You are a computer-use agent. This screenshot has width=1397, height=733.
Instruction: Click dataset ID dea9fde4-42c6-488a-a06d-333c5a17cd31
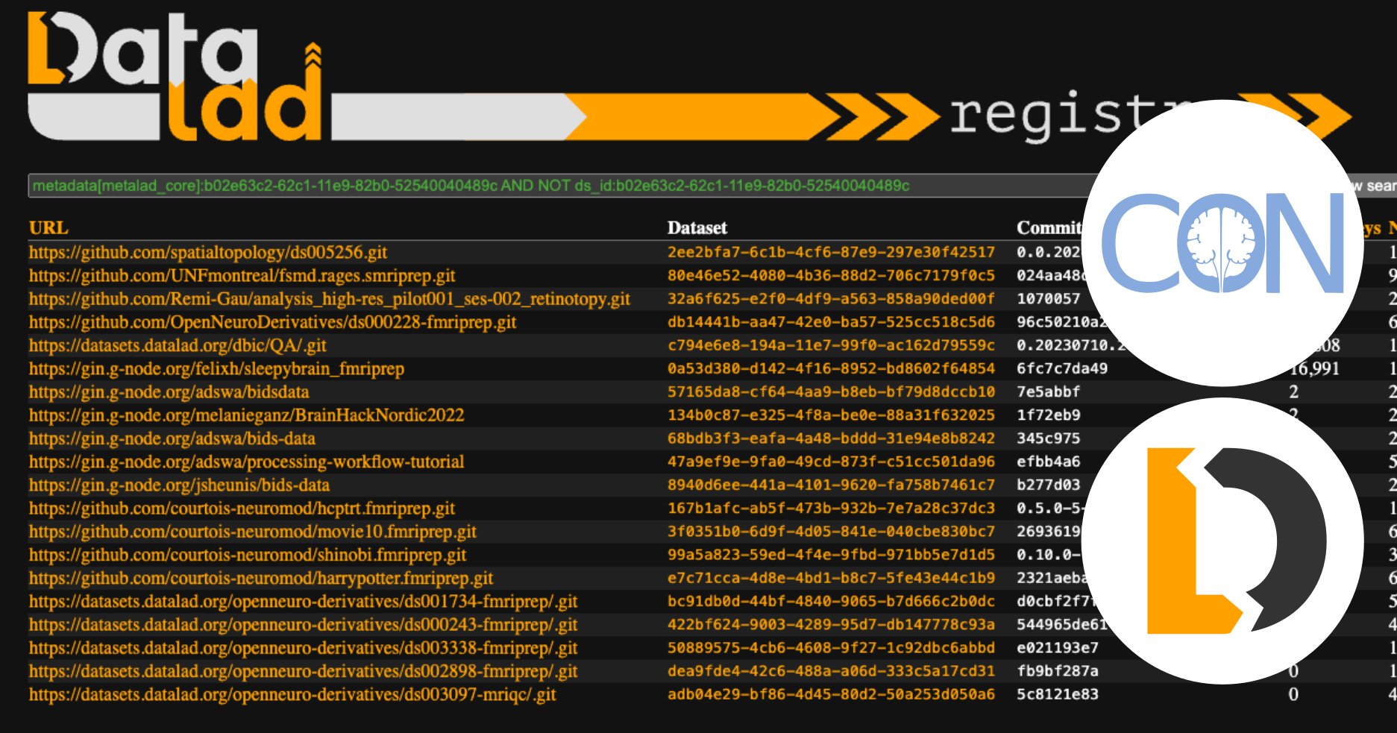(x=831, y=671)
